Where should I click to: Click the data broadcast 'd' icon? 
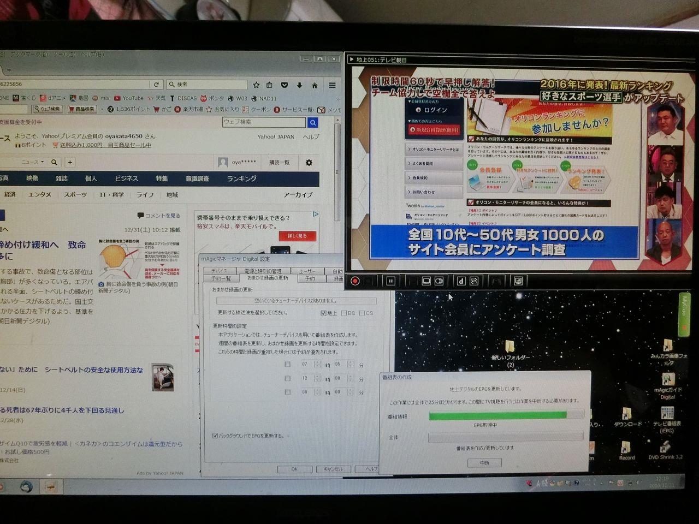461,281
